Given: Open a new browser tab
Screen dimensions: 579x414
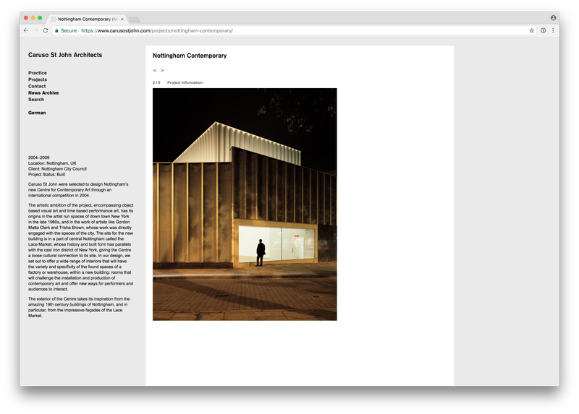Looking at the screenshot, I should click(134, 20).
